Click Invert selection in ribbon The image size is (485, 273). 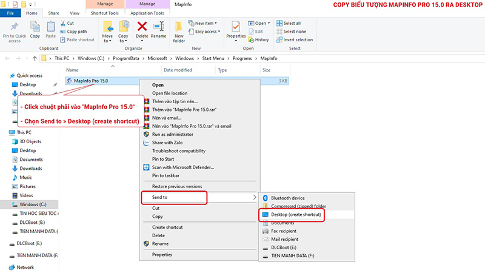(x=295, y=39)
